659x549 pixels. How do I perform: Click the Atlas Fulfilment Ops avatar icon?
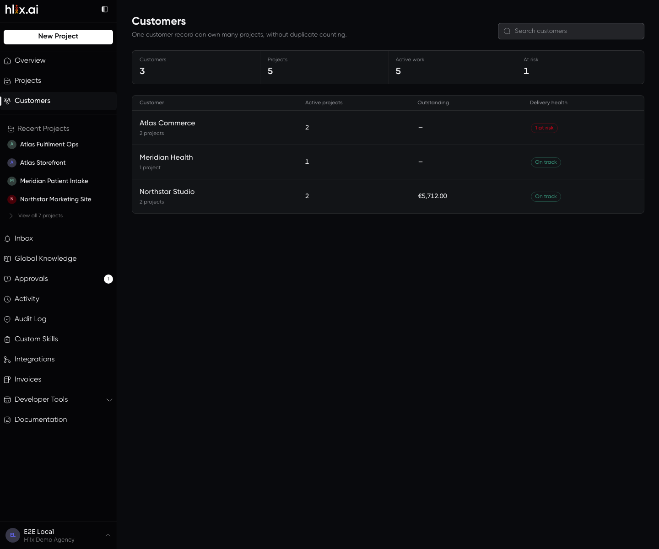pyautogui.click(x=12, y=144)
